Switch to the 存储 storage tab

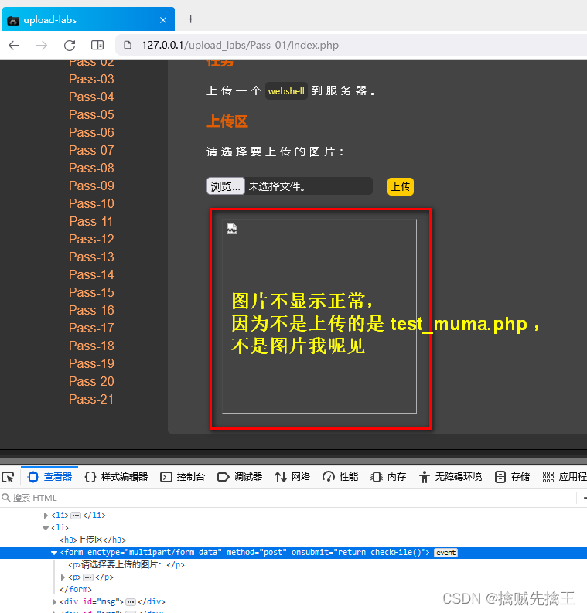512,476
